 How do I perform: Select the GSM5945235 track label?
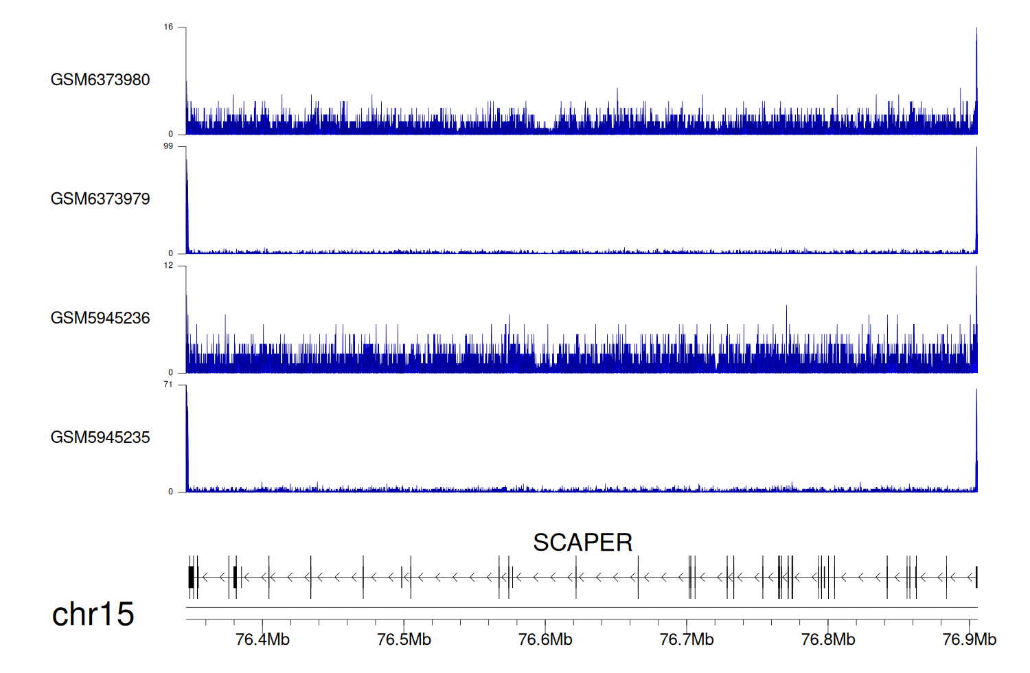(100, 437)
